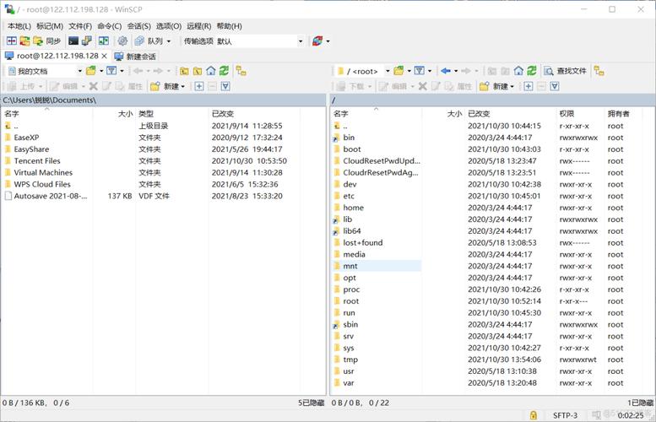Click the 同步 synchronize button
Screen dimensions: 656x422
[47, 41]
